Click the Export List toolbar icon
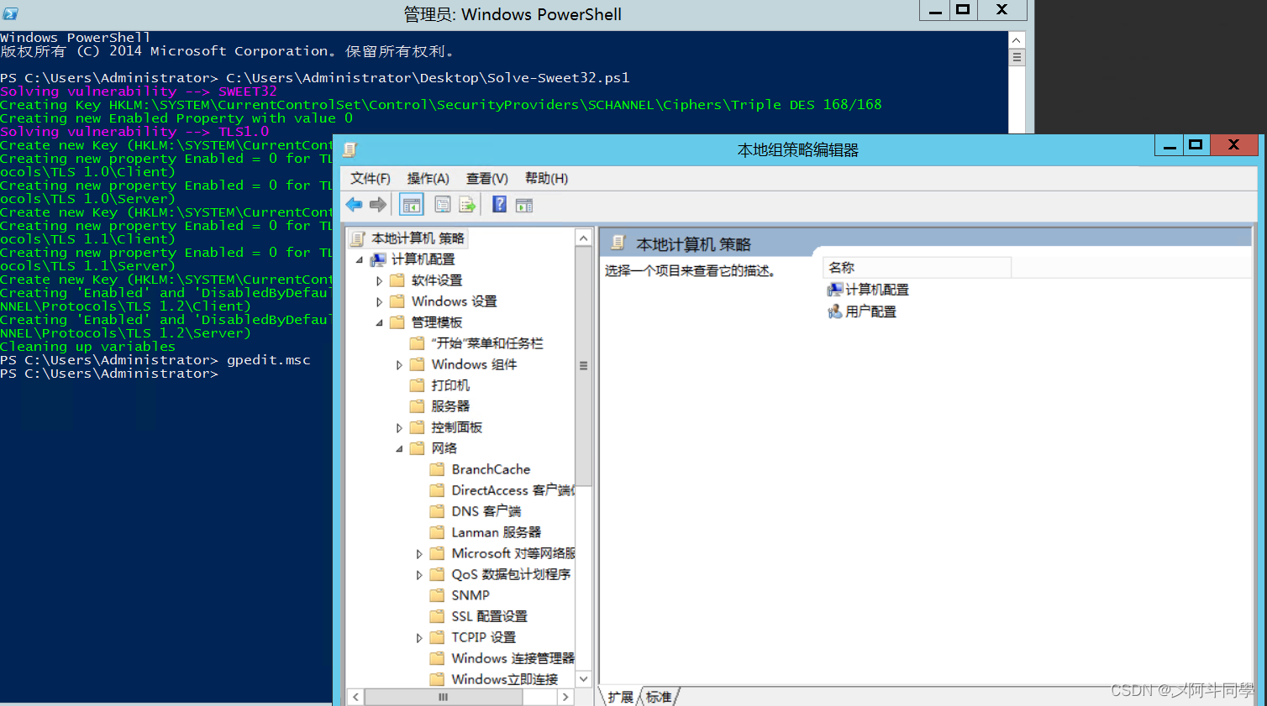The height and width of the screenshot is (706, 1267). pos(467,205)
